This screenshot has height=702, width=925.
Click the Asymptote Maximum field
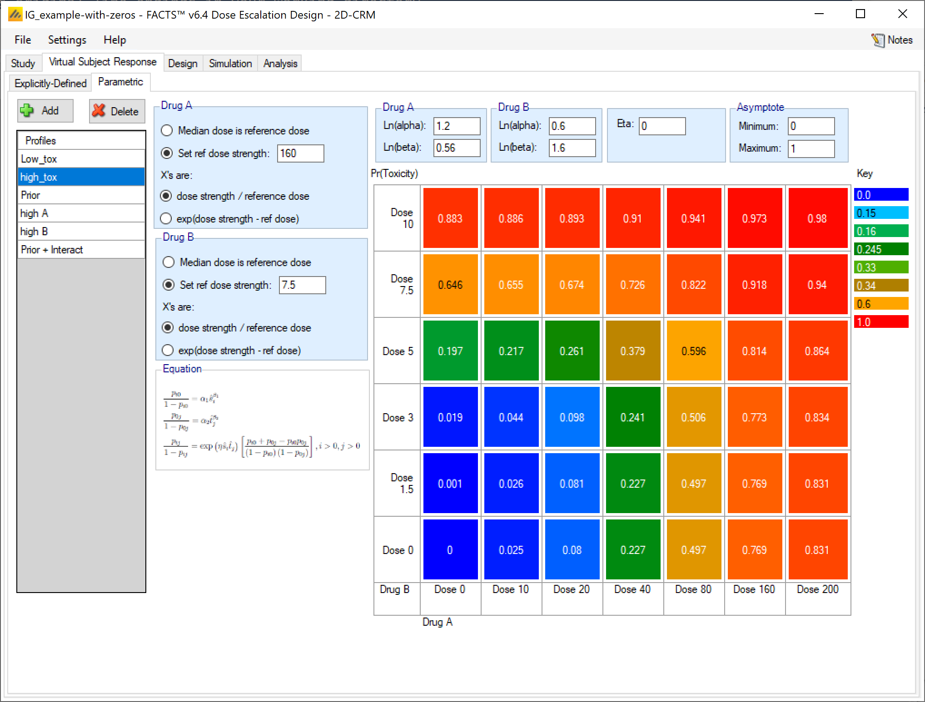coord(811,149)
